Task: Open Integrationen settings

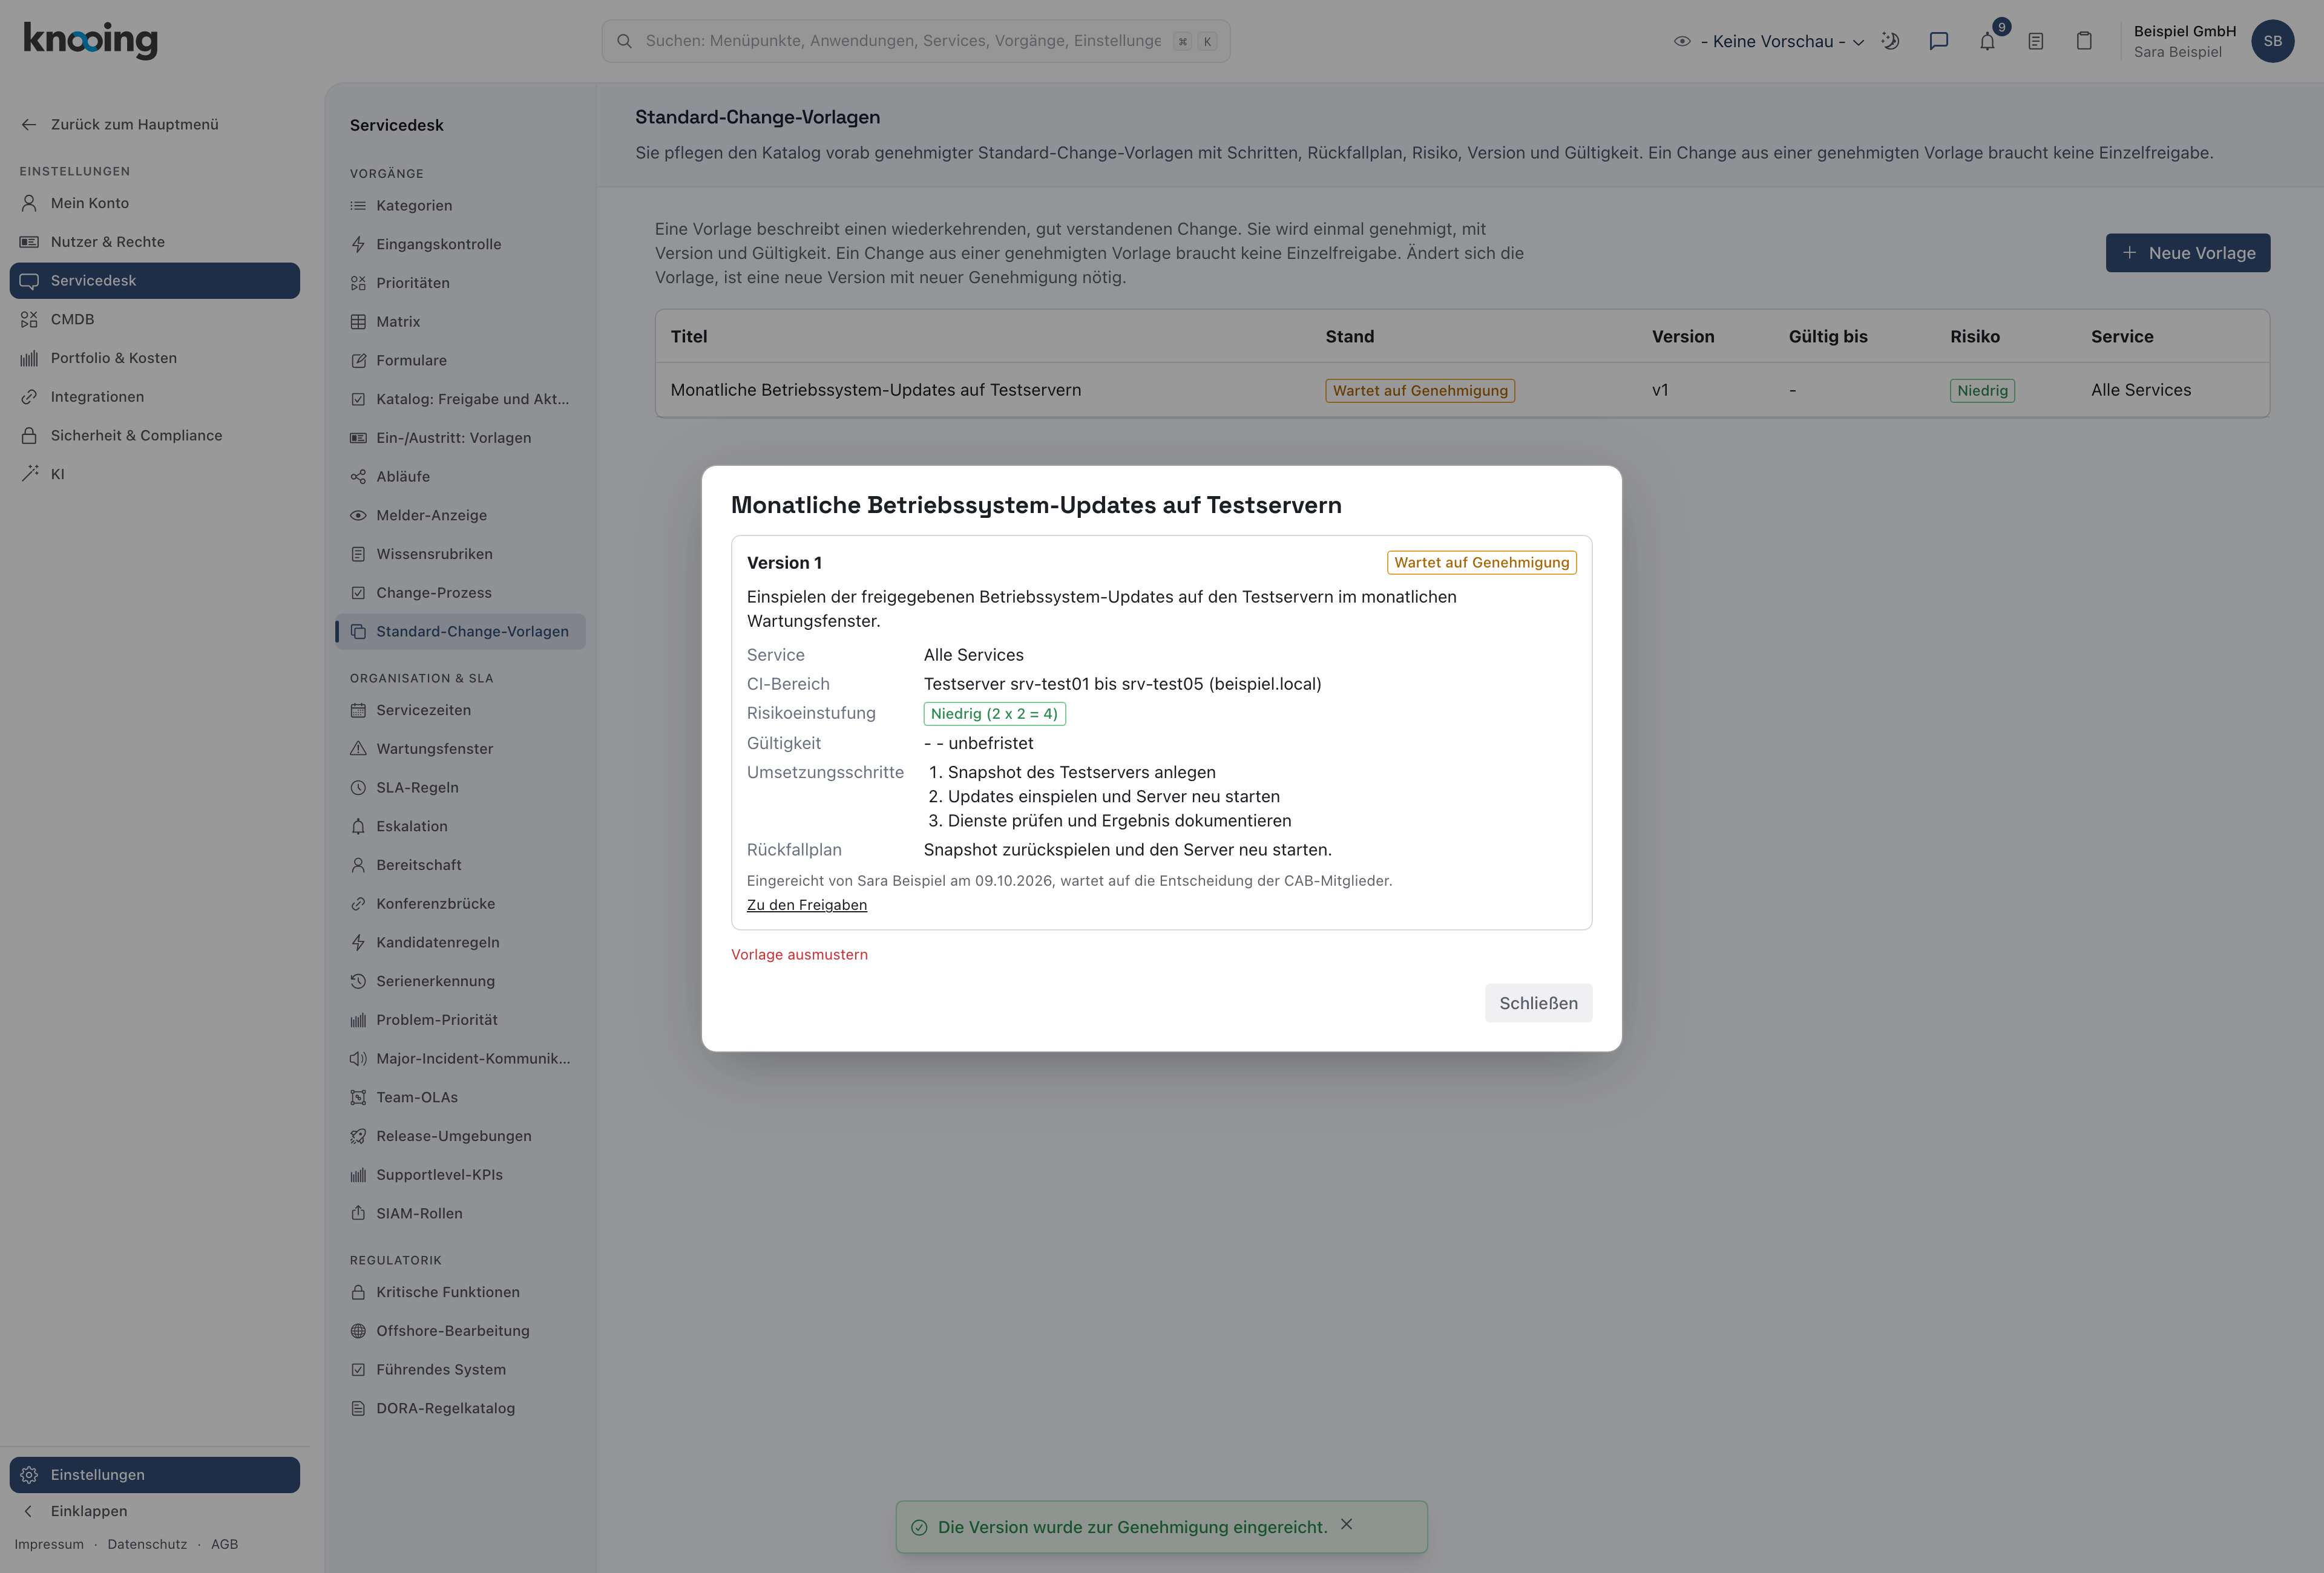Action: (155, 397)
